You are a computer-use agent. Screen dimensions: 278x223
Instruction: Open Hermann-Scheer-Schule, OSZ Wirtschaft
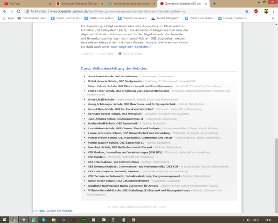(x=114, y=114)
